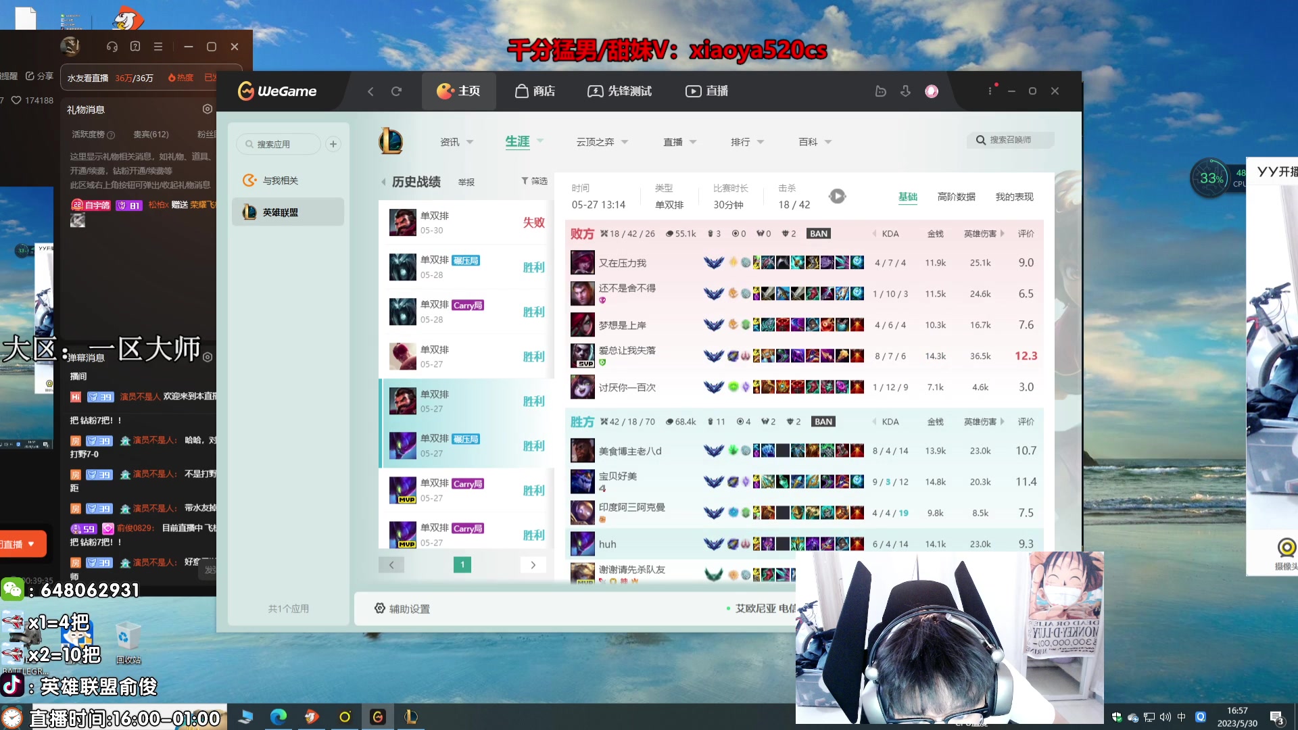Screen dimensions: 1298x730
Task: Open the WeGame download manager icon
Action: click(905, 91)
